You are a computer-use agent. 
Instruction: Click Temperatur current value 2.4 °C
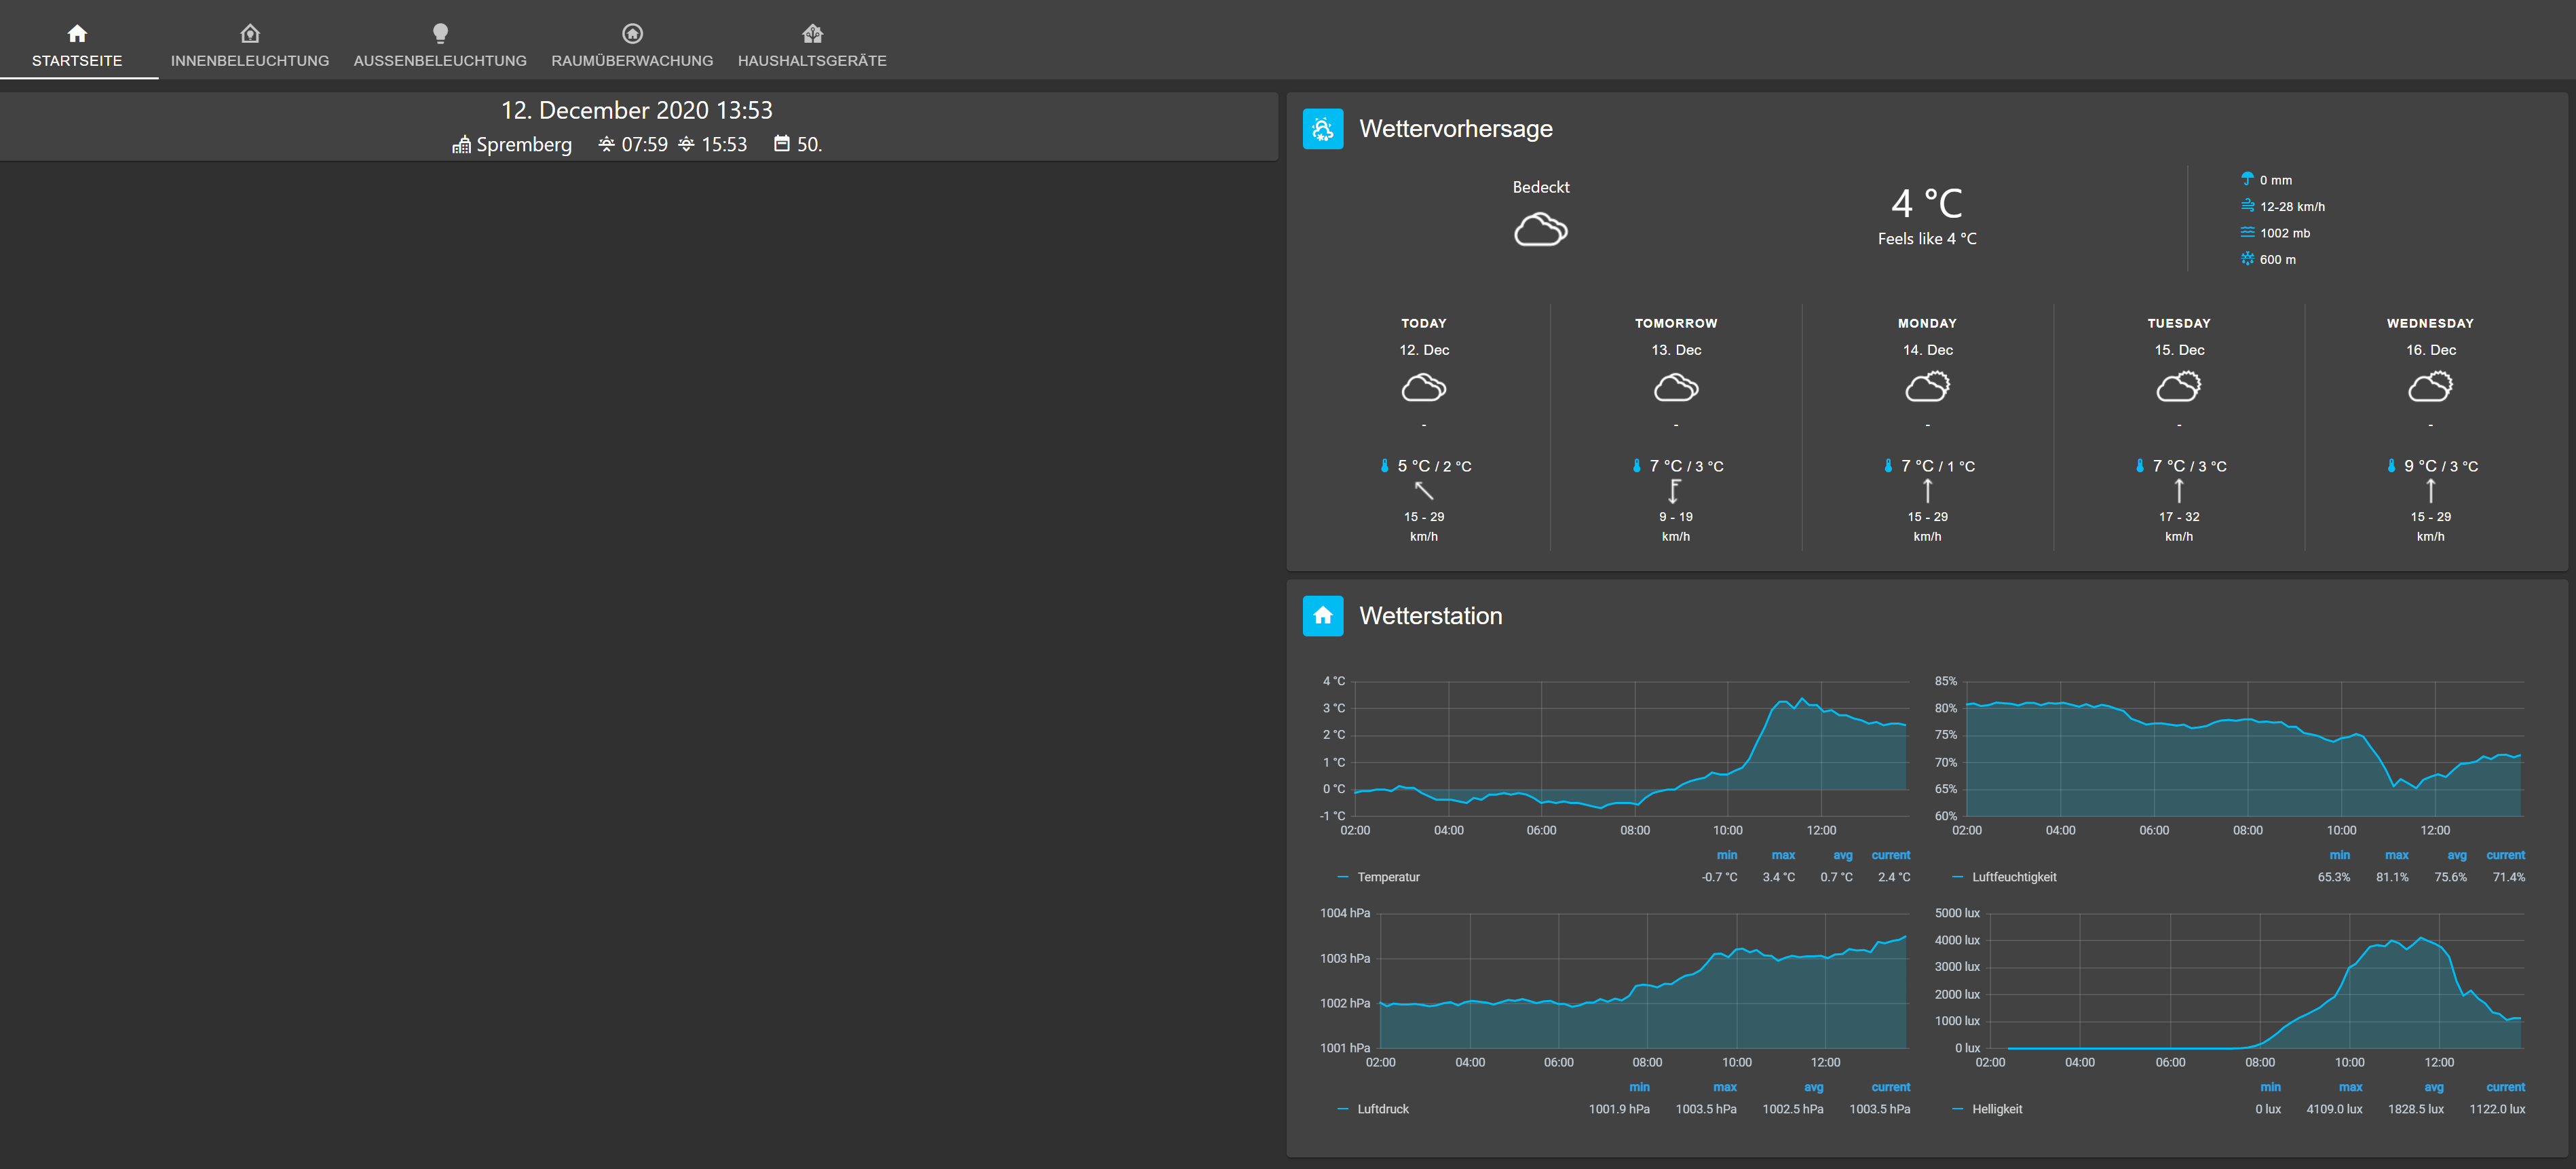click(1893, 877)
